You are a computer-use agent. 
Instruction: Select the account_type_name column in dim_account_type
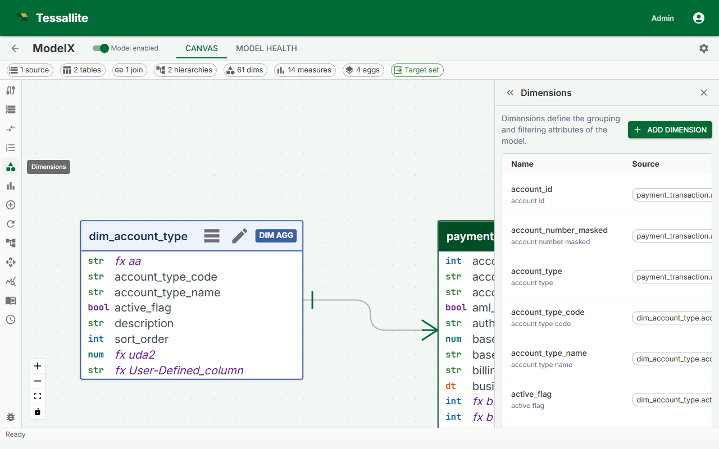click(x=192, y=292)
